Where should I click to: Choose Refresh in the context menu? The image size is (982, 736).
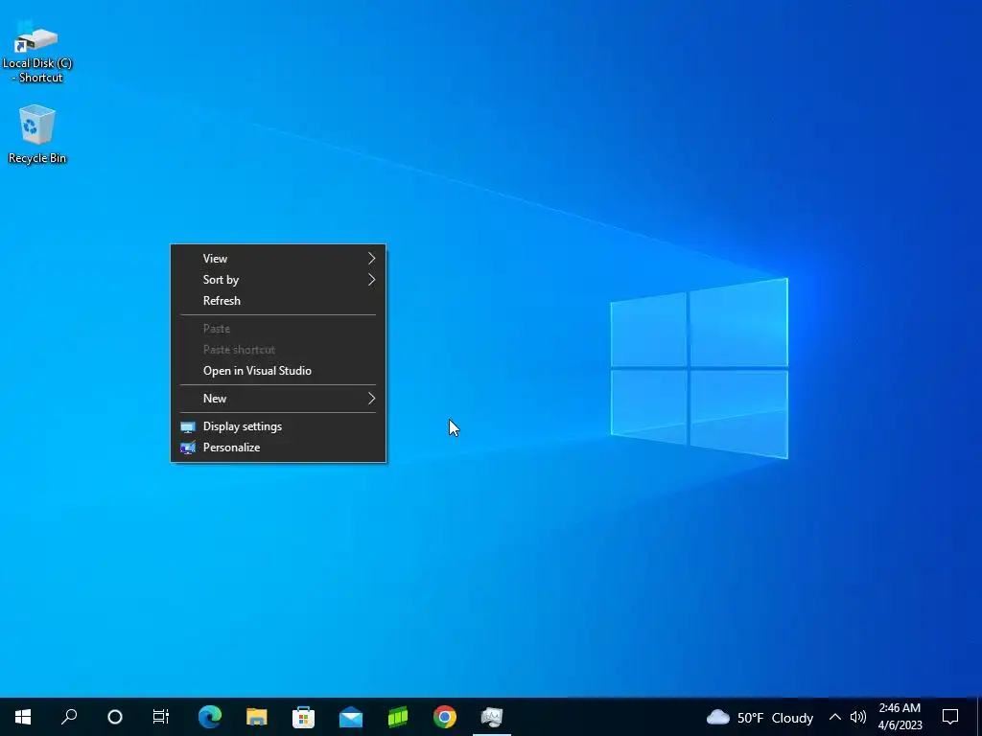[278, 300]
